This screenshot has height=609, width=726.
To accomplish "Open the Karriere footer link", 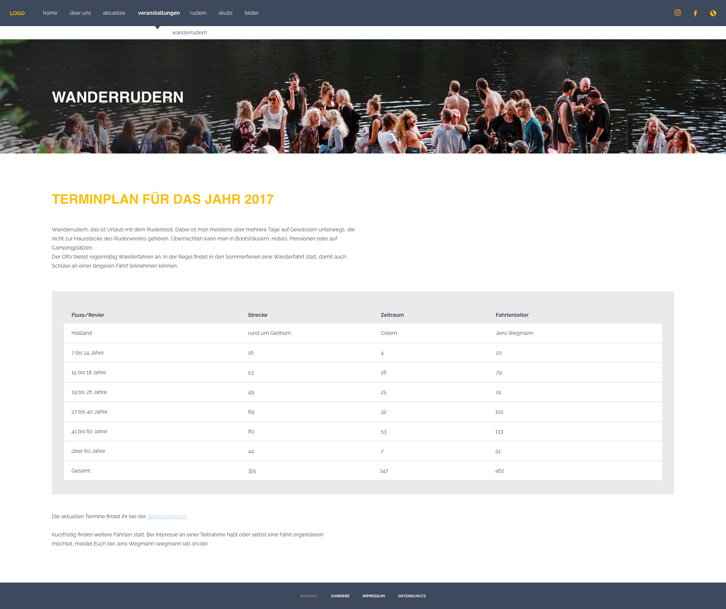I will [x=340, y=596].
